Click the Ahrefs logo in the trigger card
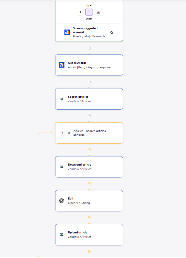186x258 pixels. click(x=67, y=32)
